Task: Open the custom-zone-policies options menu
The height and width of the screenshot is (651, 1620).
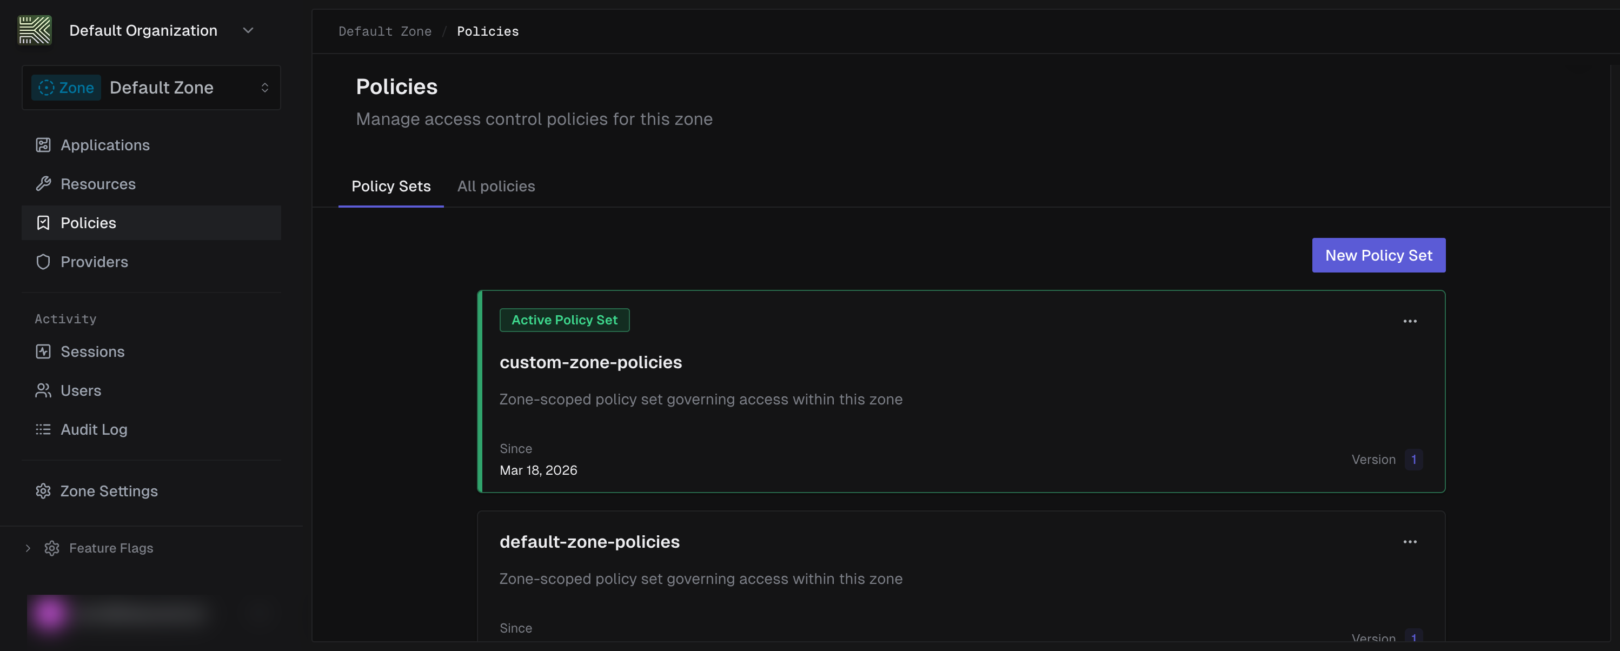Action: coord(1410,321)
